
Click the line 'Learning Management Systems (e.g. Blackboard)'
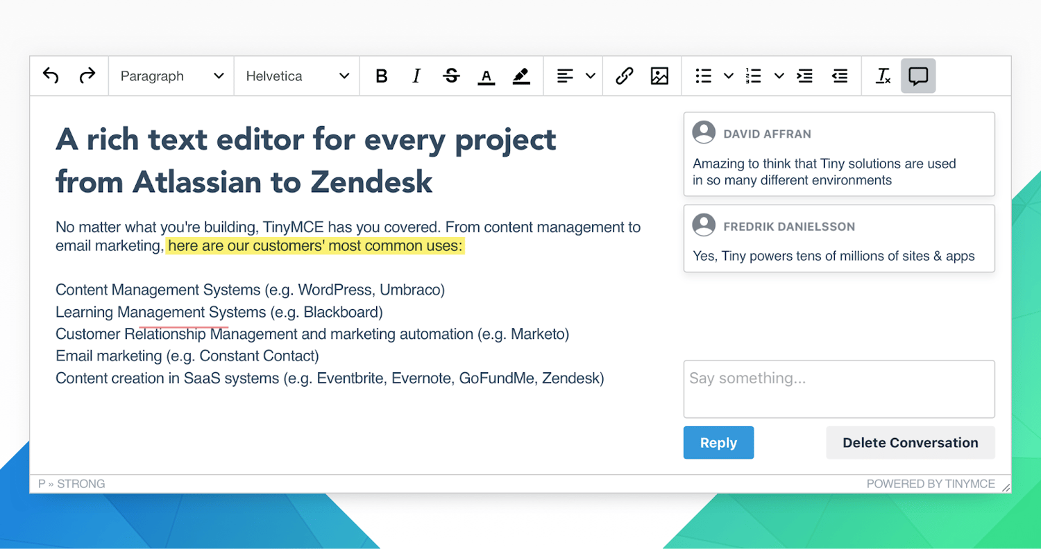[219, 312]
